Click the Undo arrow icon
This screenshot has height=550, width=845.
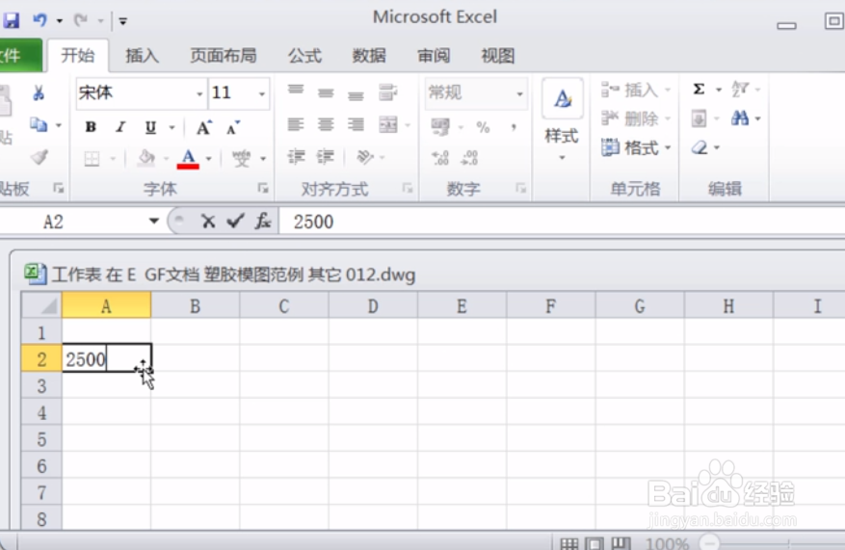[x=40, y=20]
